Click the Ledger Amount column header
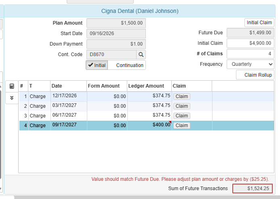 pyautogui.click(x=149, y=86)
